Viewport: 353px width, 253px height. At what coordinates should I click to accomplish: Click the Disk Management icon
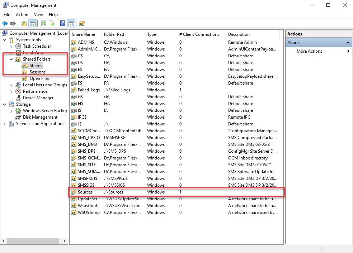18,117
